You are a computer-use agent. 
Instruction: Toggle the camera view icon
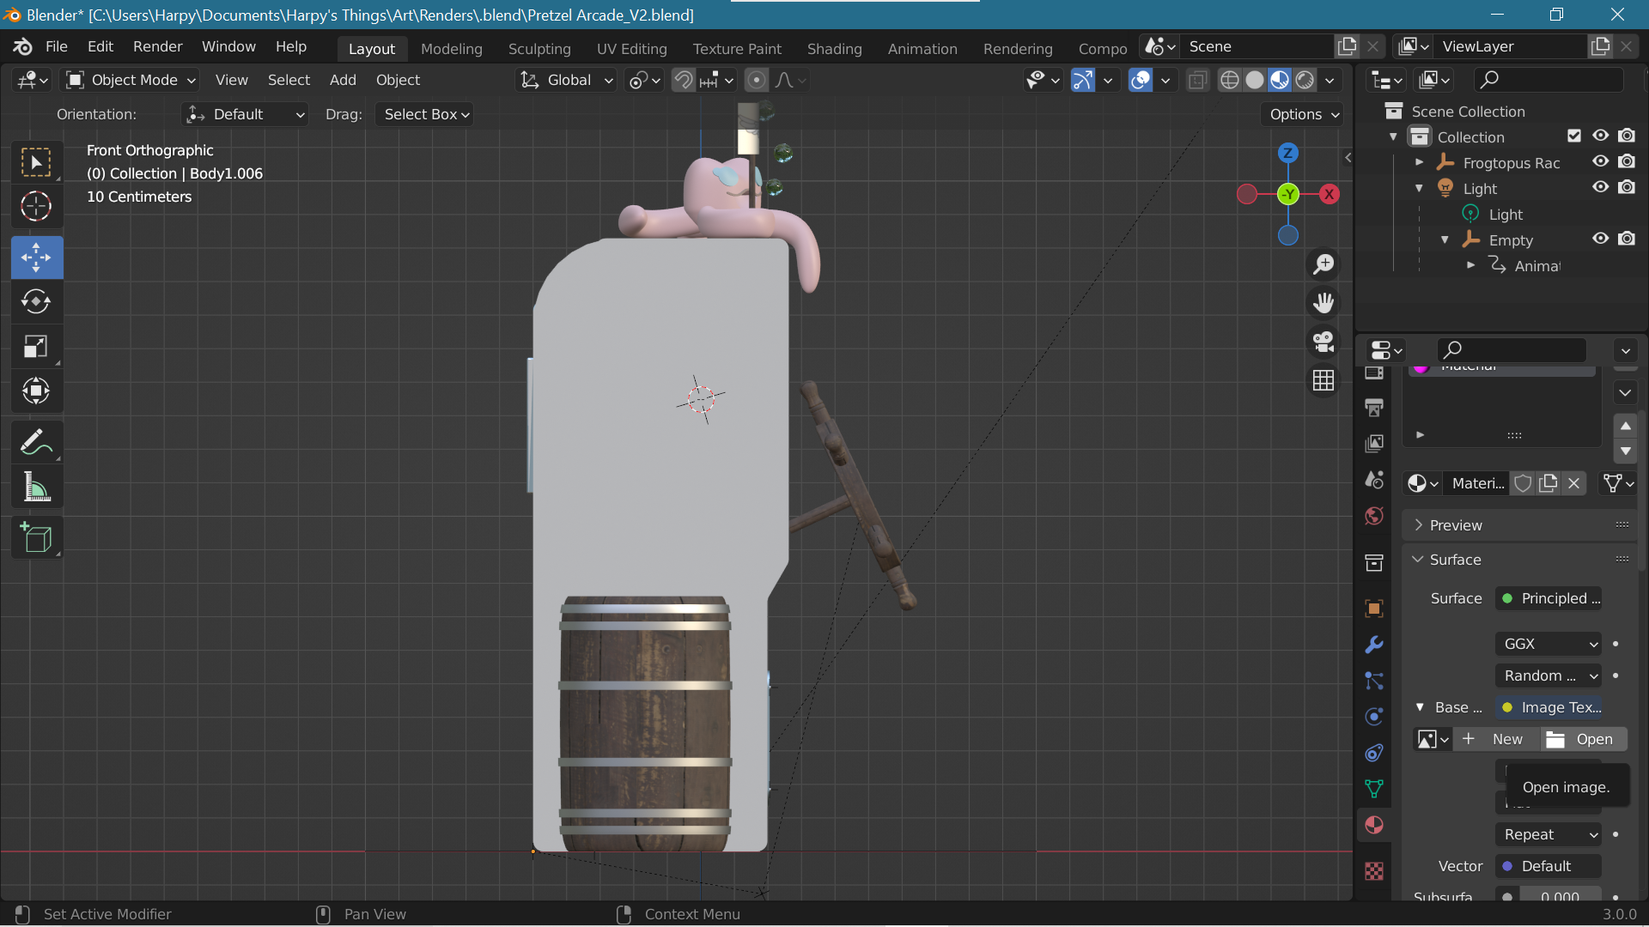pos(1323,342)
